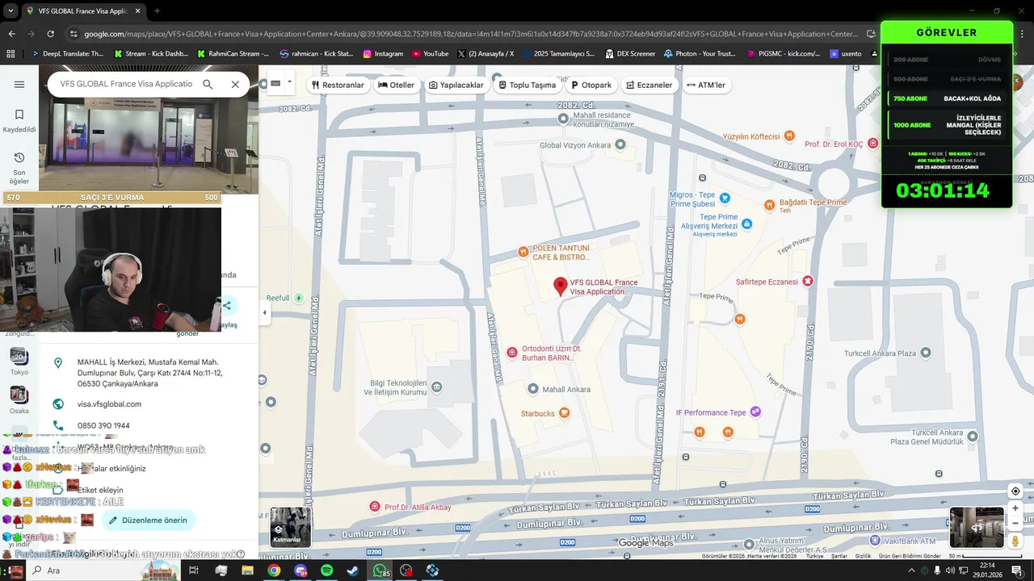Click the MAHALL İş Merkezi address row
This screenshot has height=581, width=1034.
click(x=149, y=373)
